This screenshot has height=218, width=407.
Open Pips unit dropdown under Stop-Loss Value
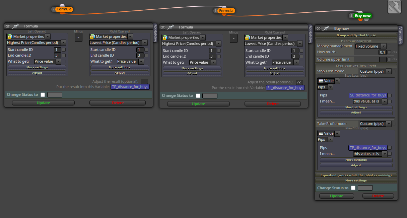coord(325,87)
